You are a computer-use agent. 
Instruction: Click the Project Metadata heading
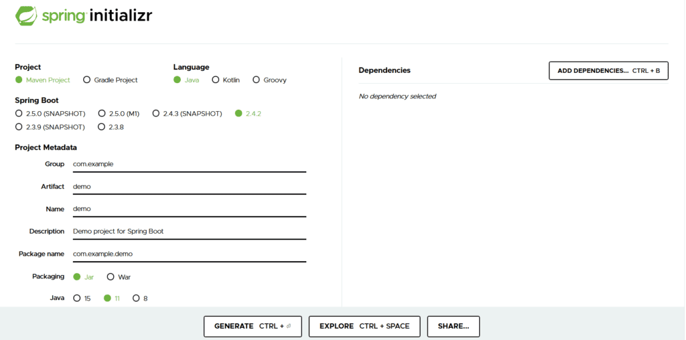46,148
